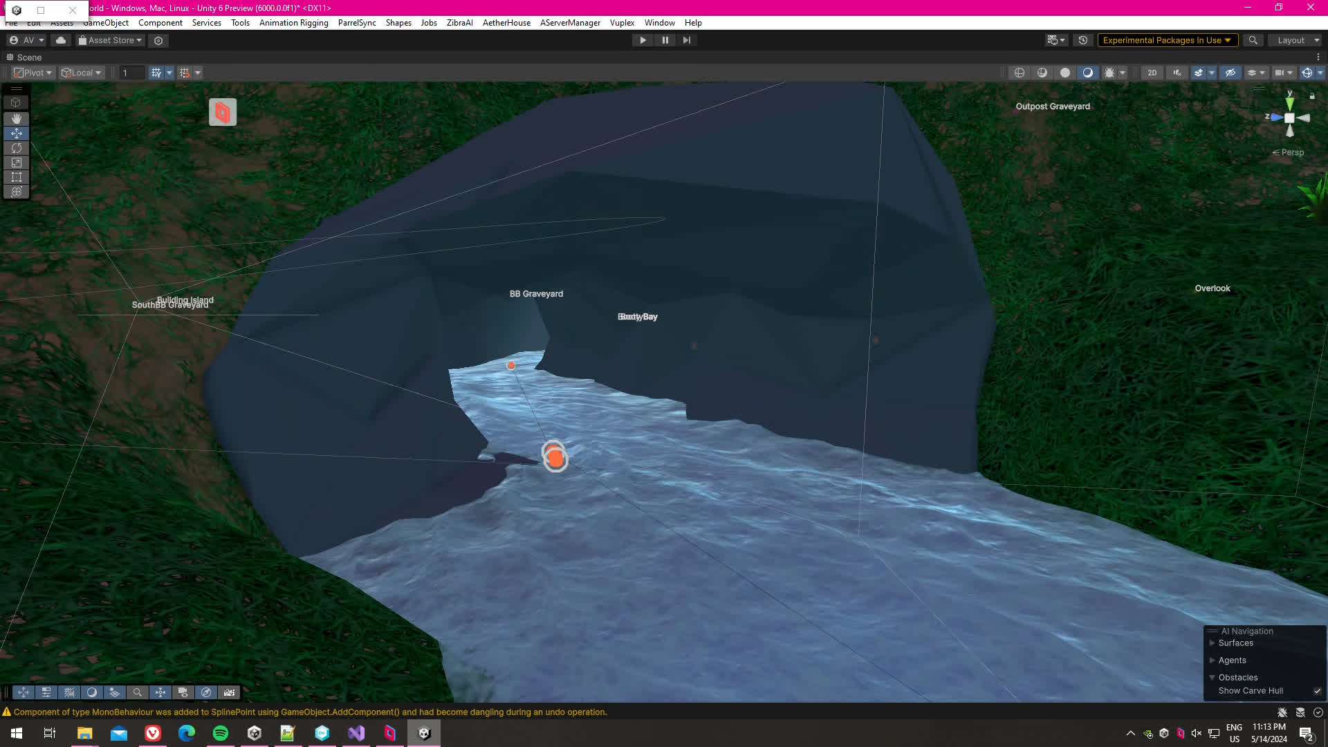1328x747 pixels.
Task: Open Undo History icon
Action: tap(1083, 40)
